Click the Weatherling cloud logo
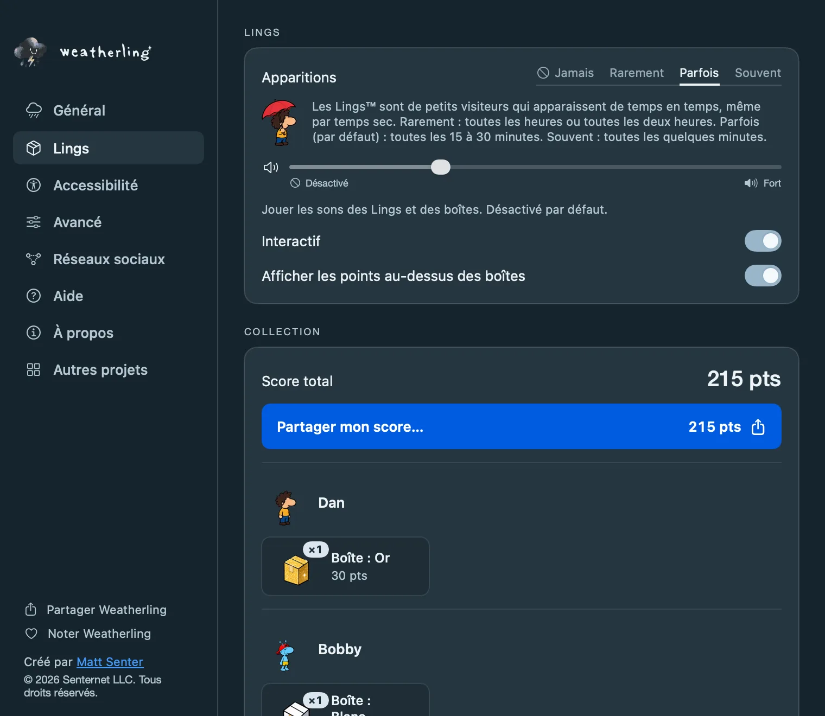This screenshot has width=825, height=716. point(30,52)
